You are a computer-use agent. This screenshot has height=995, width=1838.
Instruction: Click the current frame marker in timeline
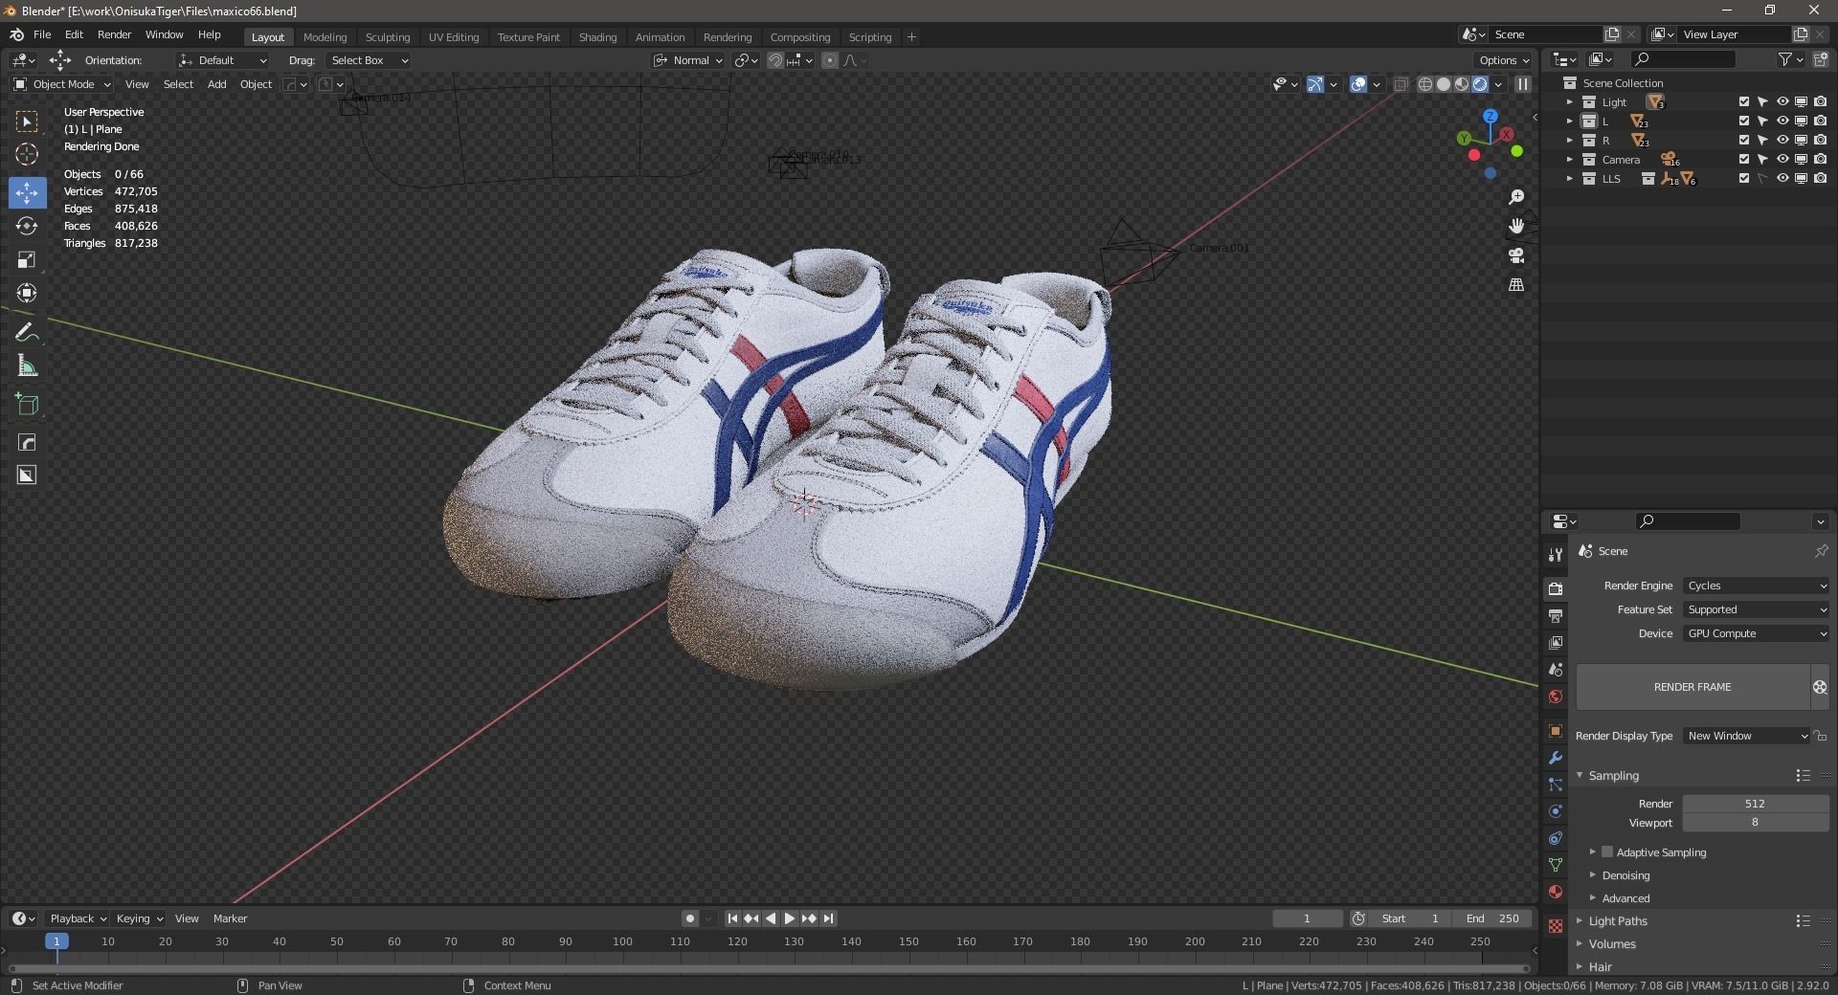56,941
